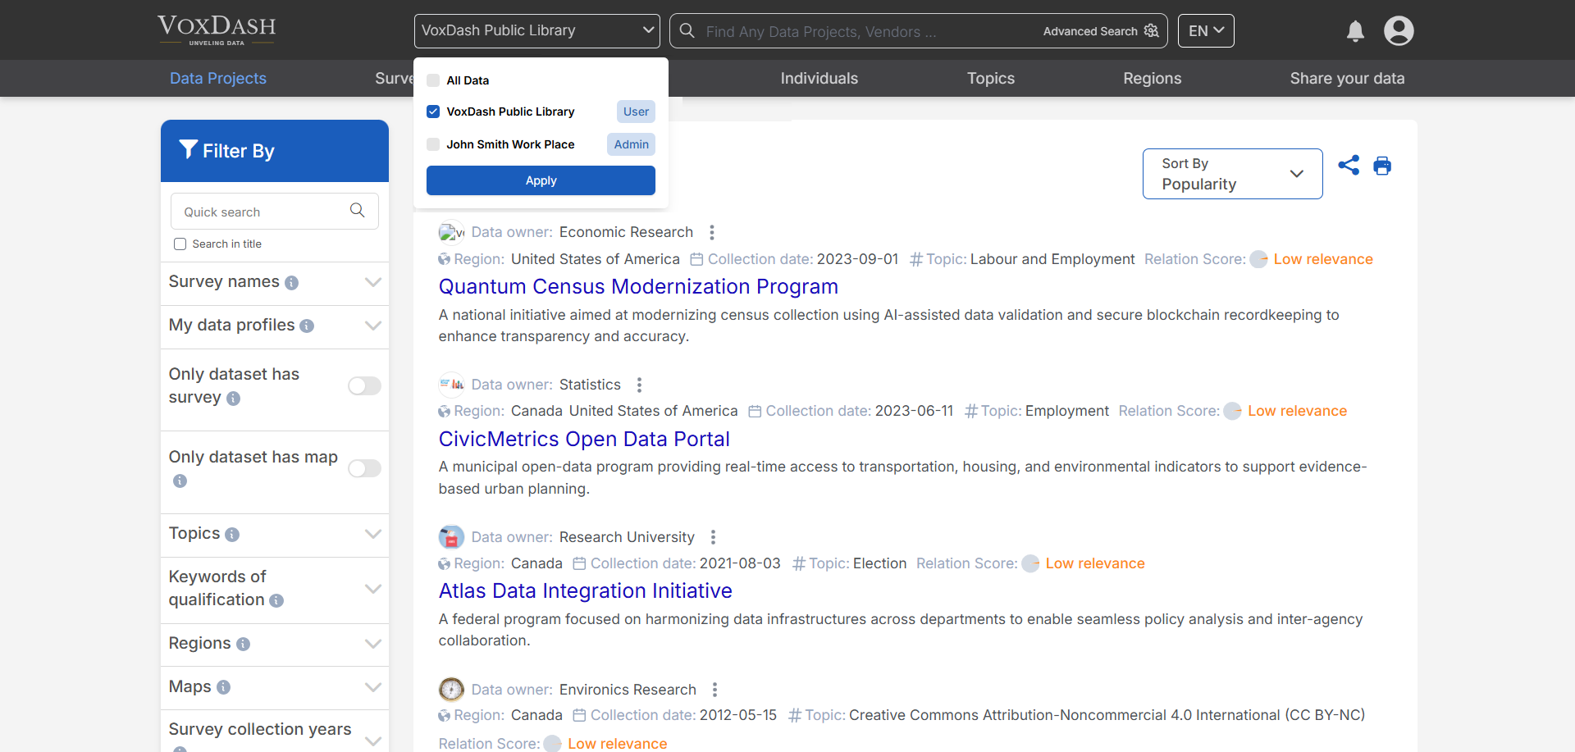The image size is (1575, 752).
Task: Click Low relevance score on Quantum Census
Action: [1322, 259]
